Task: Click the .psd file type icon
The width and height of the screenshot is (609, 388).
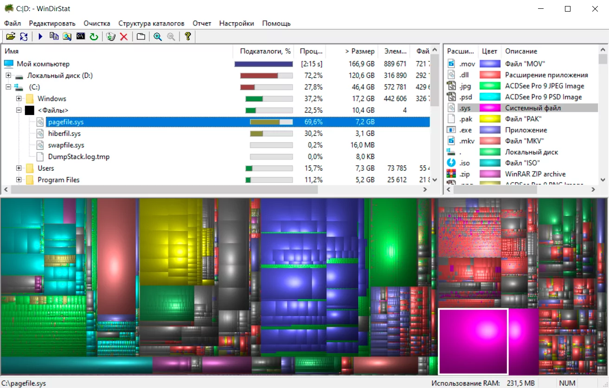Action: click(x=451, y=97)
